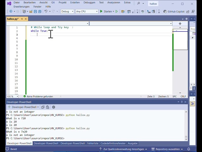Click the new project icon in toolbar
Viewport: 202px width, 152px height.
coord(24,11)
